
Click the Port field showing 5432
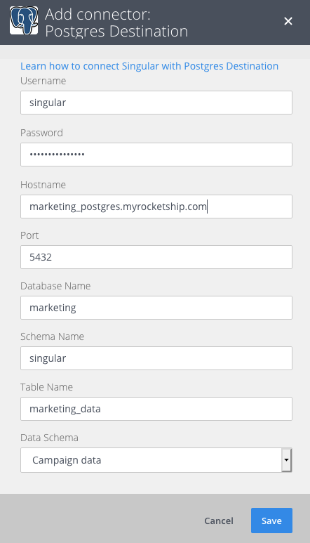[x=156, y=257]
